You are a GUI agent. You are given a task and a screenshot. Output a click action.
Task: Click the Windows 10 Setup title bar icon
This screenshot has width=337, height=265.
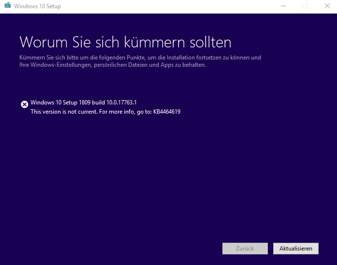pyautogui.click(x=8, y=5)
